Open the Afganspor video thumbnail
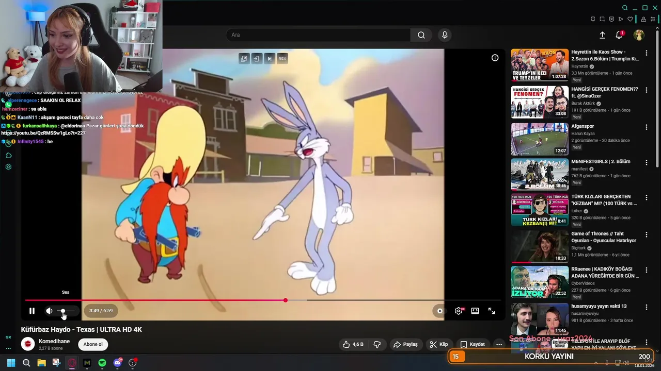Screen dimensions: 661x371 540,139
